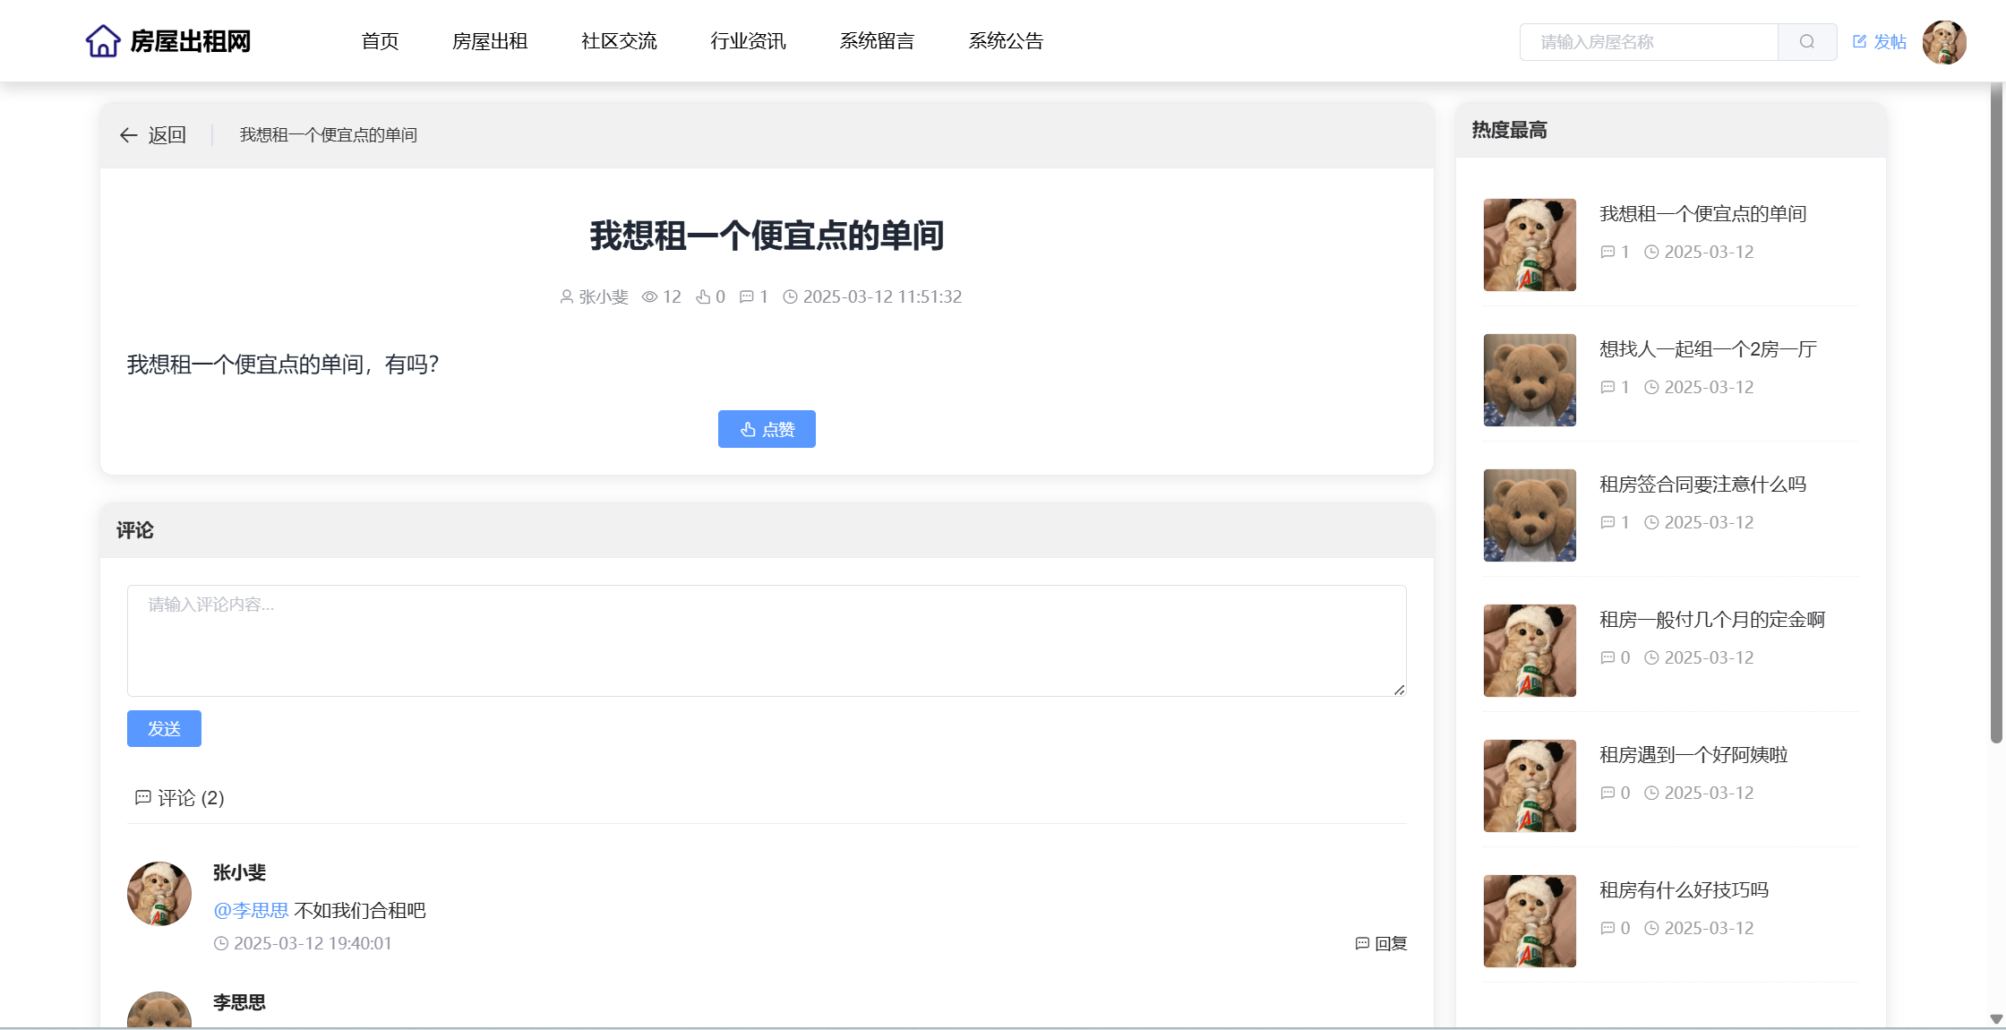Viewport: 2006px width, 1030px height.
Task: Click the 回复 reply icon on 张小斐's comment
Action: [x=1362, y=943]
